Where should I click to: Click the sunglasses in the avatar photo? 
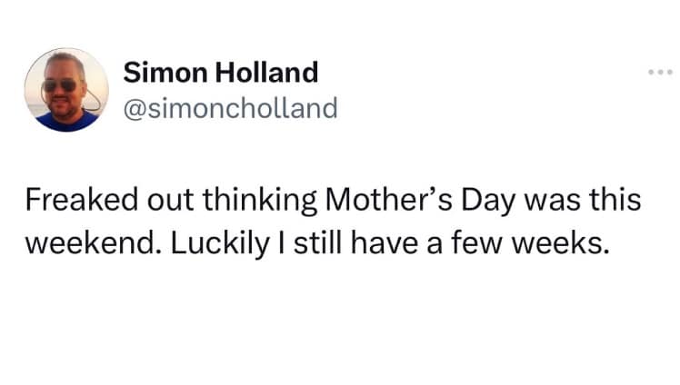pyautogui.click(x=62, y=84)
